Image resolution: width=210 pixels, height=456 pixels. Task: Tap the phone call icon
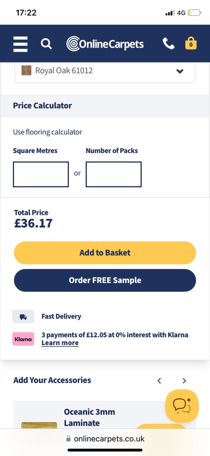click(x=169, y=44)
